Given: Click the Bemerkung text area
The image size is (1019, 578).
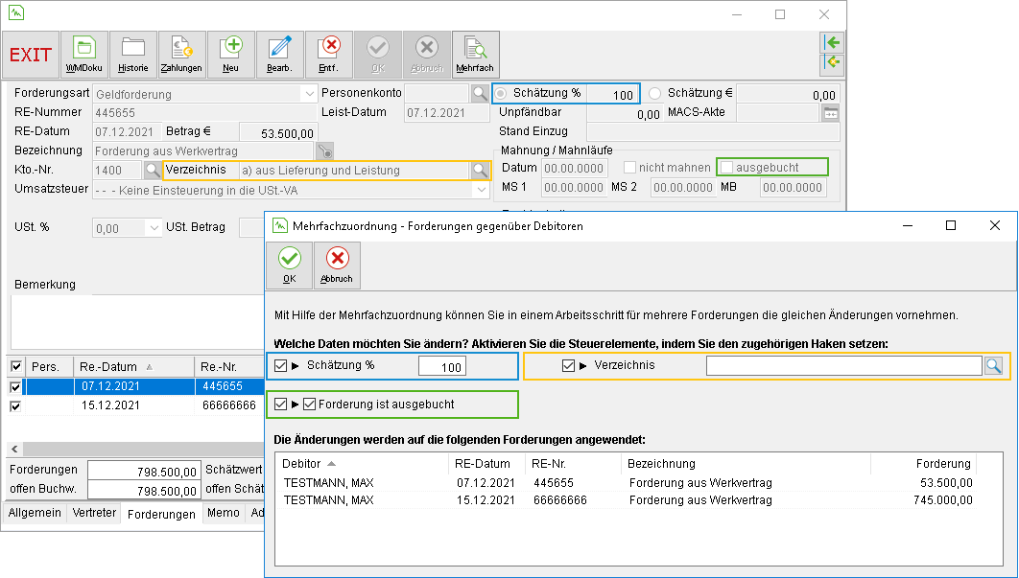Looking at the screenshot, I should [x=136, y=321].
